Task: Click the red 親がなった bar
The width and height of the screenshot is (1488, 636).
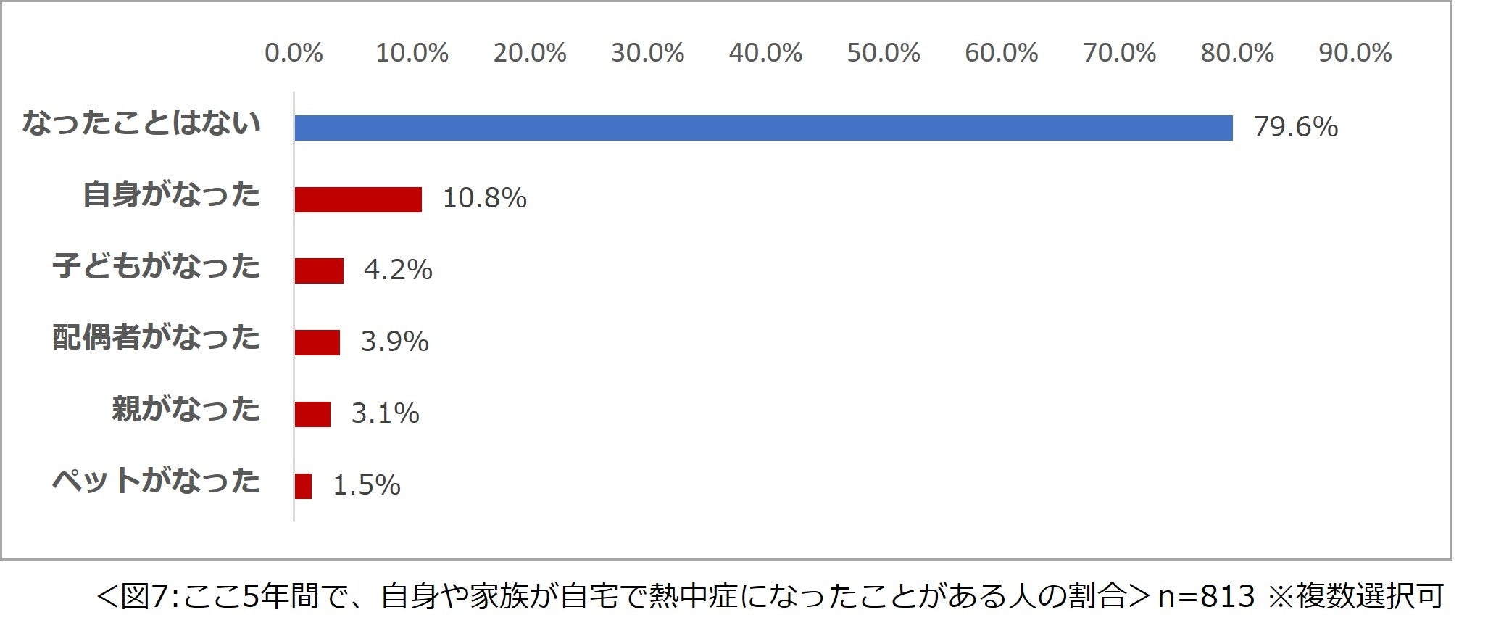Action: pyautogui.click(x=312, y=414)
